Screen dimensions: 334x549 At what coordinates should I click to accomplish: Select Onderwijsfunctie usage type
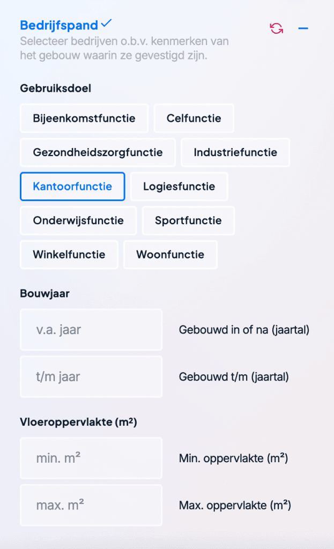point(78,221)
